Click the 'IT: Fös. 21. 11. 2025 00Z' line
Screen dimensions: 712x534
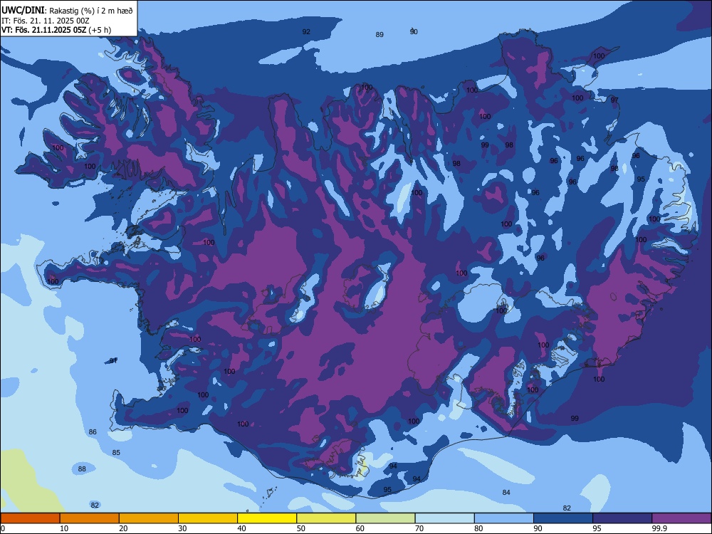[x=45, y=21]
